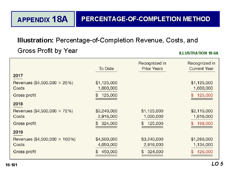
Task: Click the slide number 18-101
Action: point(12,164)
